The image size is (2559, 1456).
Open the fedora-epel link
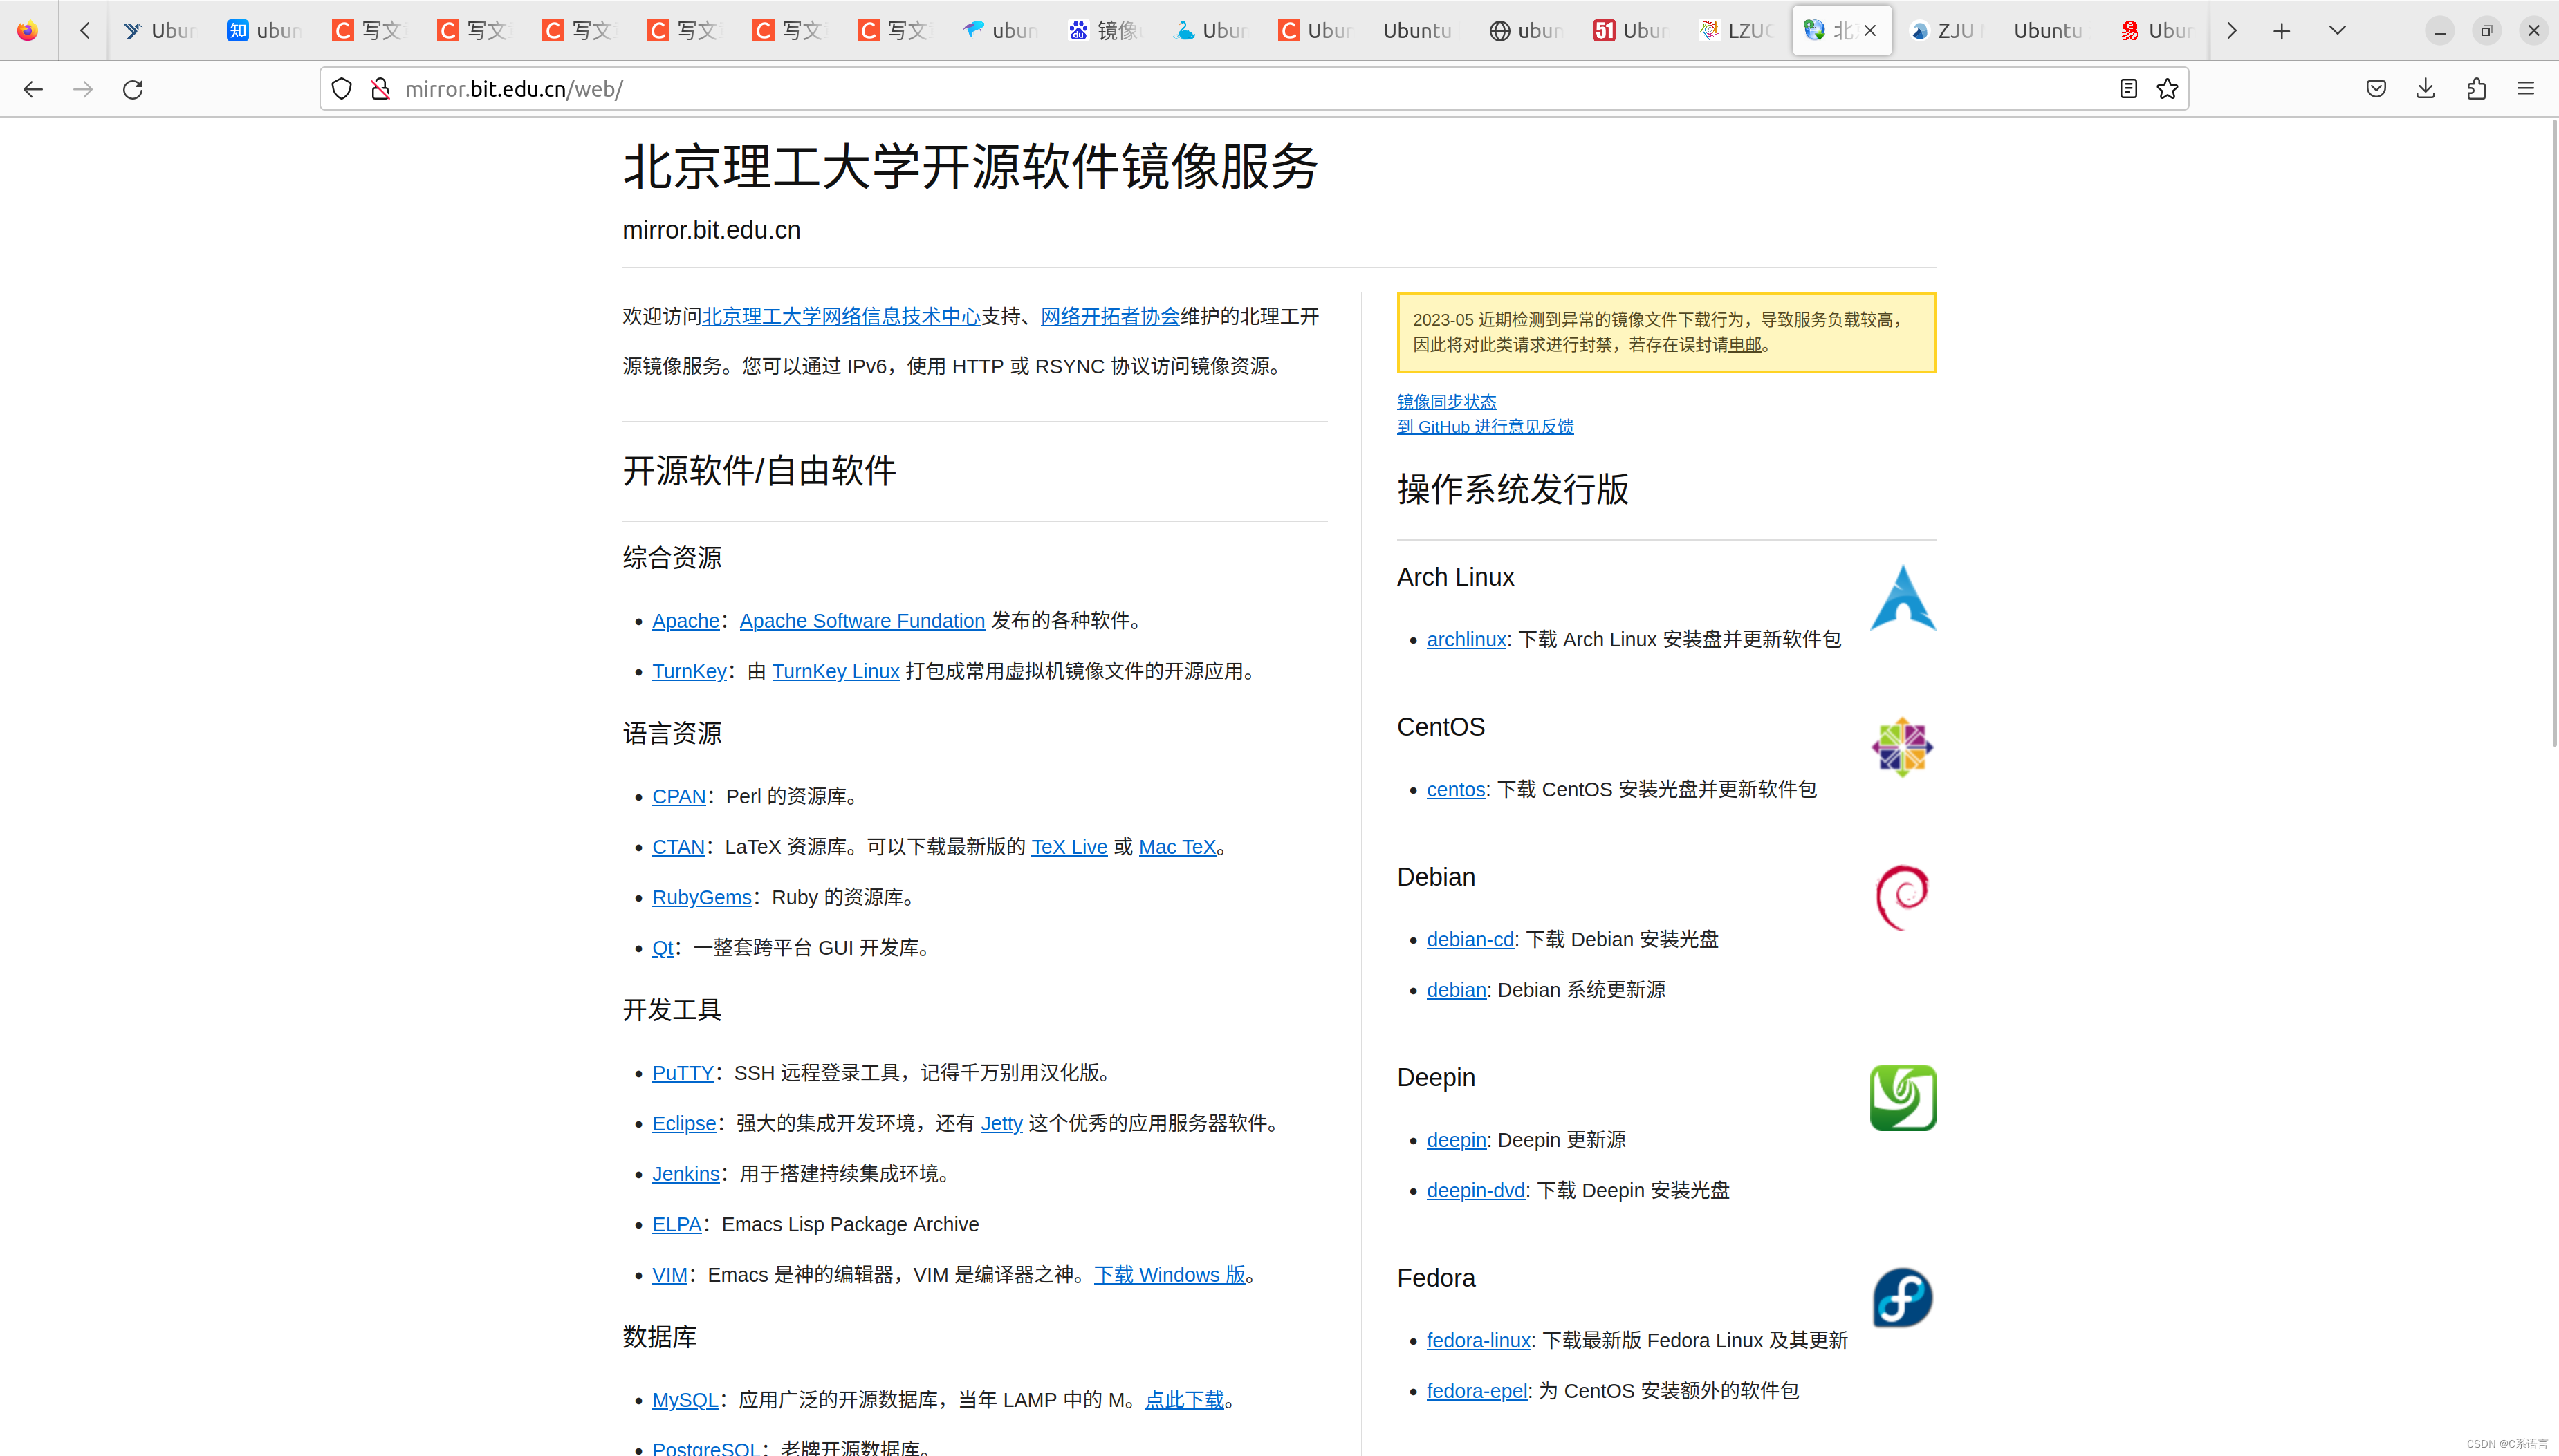1477,1391
